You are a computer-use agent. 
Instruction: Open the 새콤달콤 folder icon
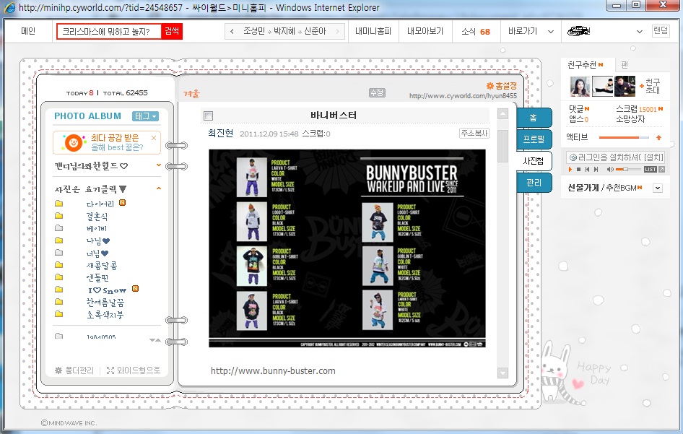pyautogui.click(x=58, y=264)
